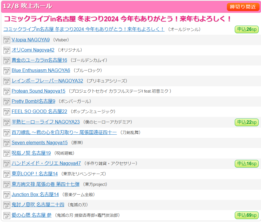
Task: Open レインボーフレーバーNAGOYA32 link
Action: 47,81
